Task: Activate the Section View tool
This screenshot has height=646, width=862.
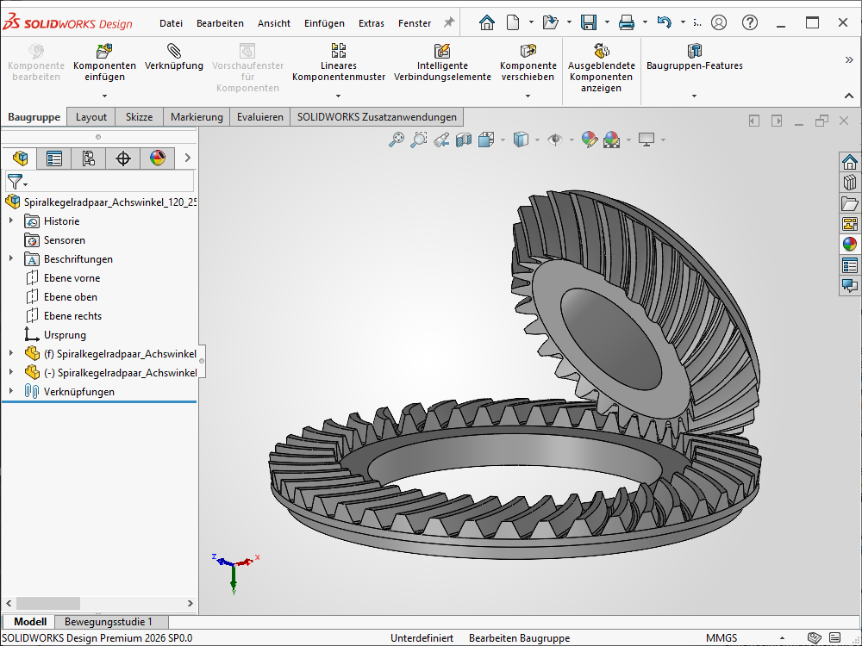Action: [x=464, y=140]
